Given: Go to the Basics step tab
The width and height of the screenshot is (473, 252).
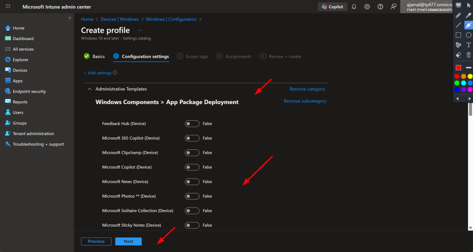Looking at the screenshot, I should pyautogui.click(x=94, y=56).
